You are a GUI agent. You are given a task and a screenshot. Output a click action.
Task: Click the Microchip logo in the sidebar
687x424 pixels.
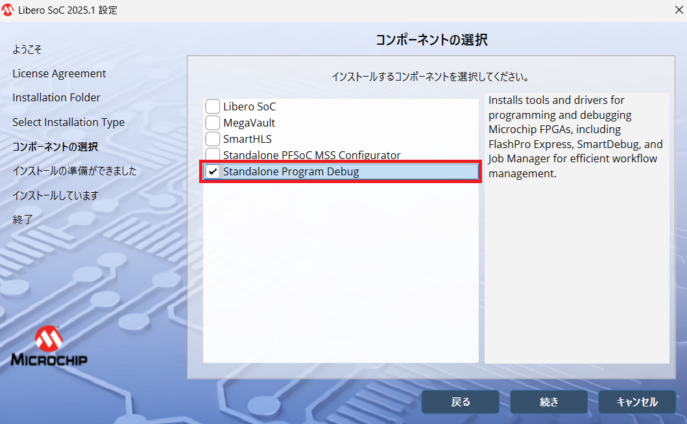[49, 346]
